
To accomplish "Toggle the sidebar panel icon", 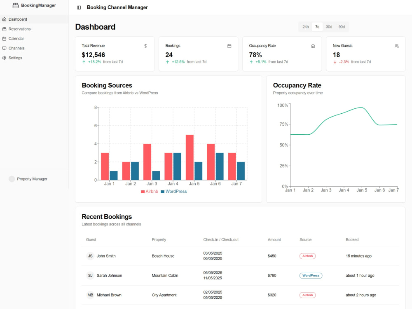I will [79, 7].
